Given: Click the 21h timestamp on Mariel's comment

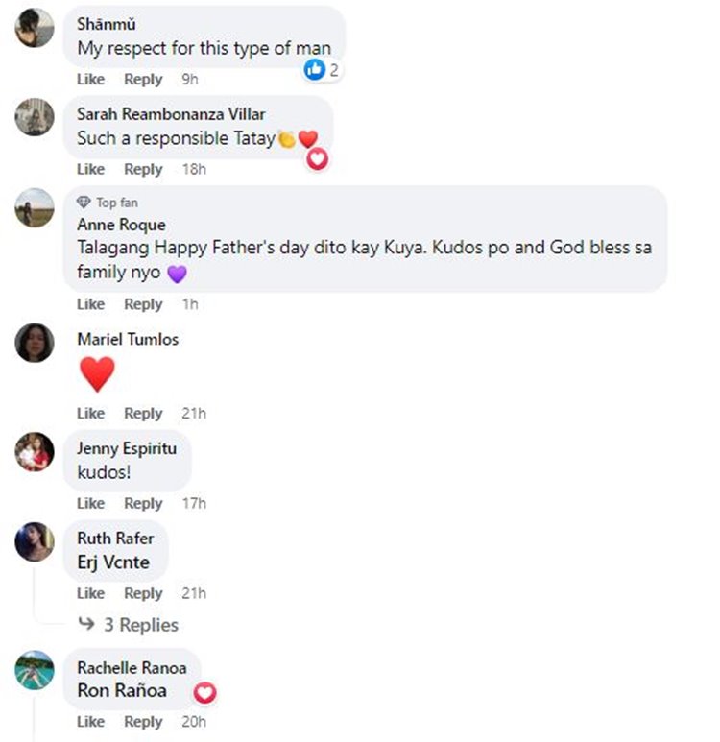Looking at the screenshot, I should pyautogui.click(x=194, y=414).
